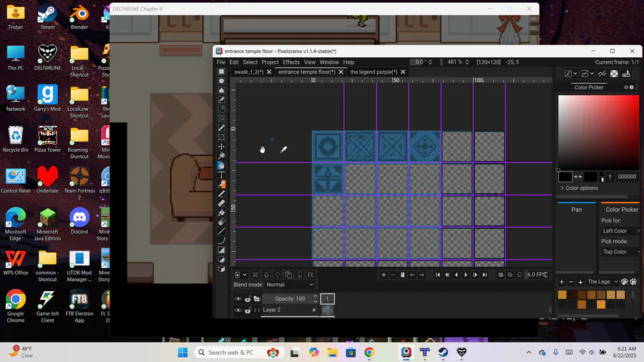Select the Pencil tool

221,194
